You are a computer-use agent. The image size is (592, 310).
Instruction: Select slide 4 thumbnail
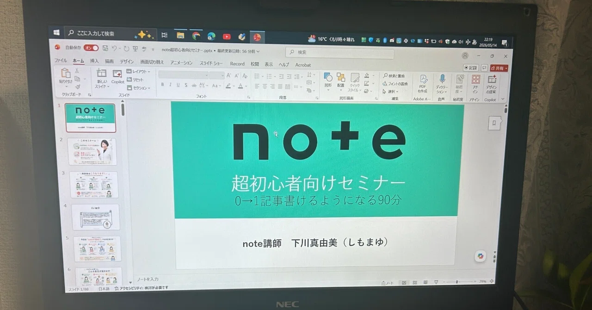(96, 217)
